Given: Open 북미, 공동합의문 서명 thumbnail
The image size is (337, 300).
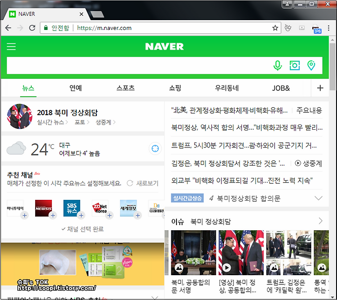Looking at the screenshot, I should click(x=193, y=253).
